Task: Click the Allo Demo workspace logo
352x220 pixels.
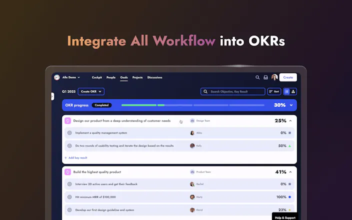Action: point(57,77)
